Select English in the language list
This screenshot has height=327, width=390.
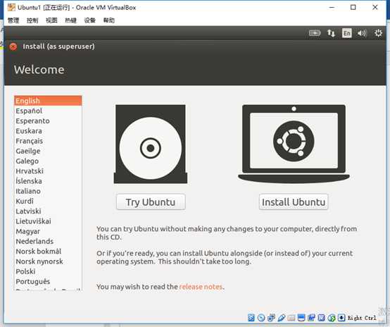(x=48, y=101)
